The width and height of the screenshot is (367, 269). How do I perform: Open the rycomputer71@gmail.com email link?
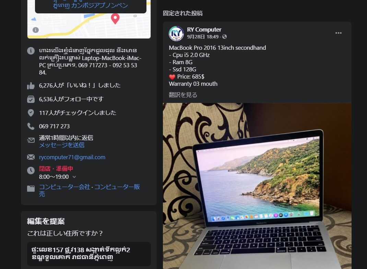72,157
